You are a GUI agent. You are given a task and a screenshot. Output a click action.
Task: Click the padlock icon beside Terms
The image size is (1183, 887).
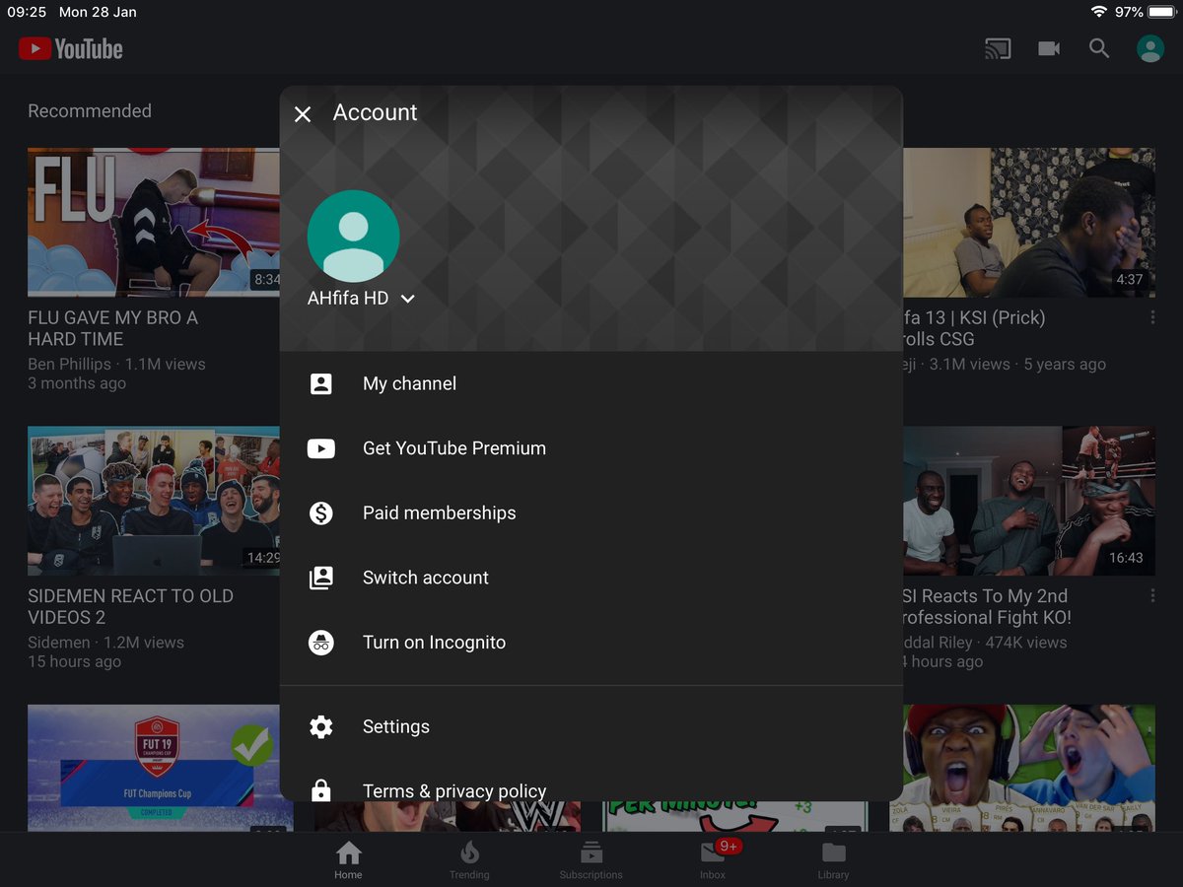[321, 790]
